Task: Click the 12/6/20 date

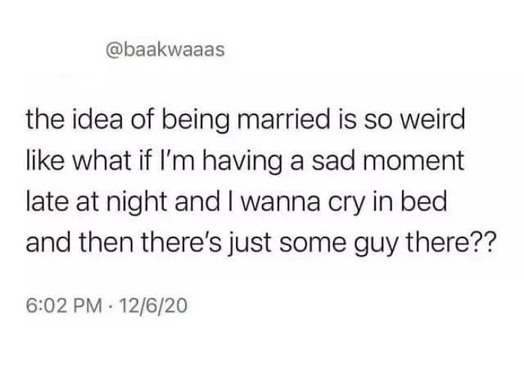Action: click(x=153, y=306)
